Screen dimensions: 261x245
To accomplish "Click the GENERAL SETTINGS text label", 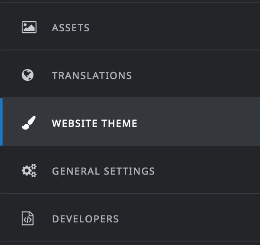I will (103, 171).
